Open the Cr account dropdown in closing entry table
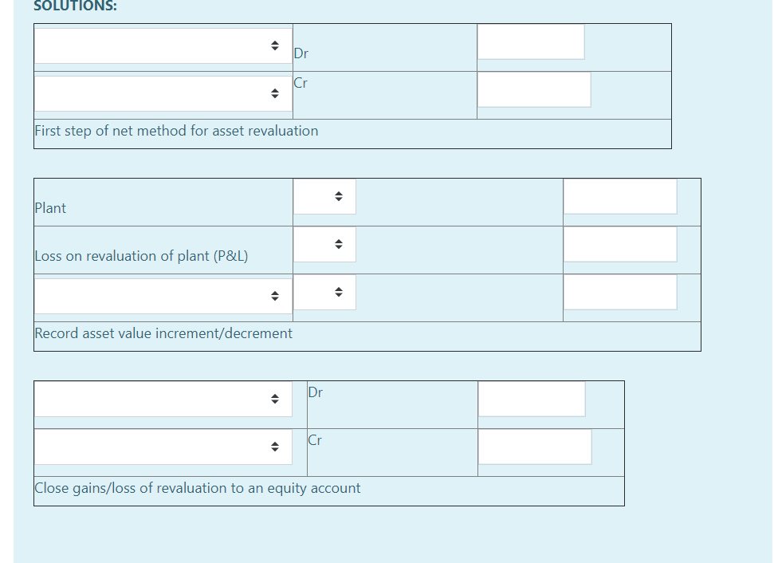Viewport: 774px width, 563px height. pyautogui.click(x=163, y=447)
